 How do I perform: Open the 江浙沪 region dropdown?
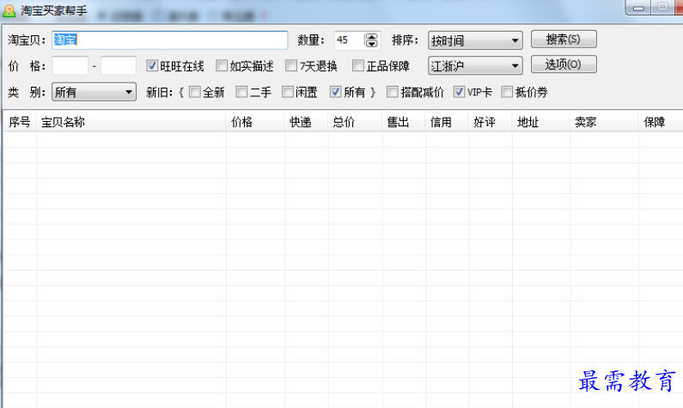click(x=475, y=66)
